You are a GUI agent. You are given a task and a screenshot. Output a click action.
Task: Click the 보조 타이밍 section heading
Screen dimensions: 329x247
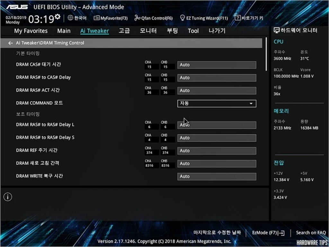[x=28, y=114]
